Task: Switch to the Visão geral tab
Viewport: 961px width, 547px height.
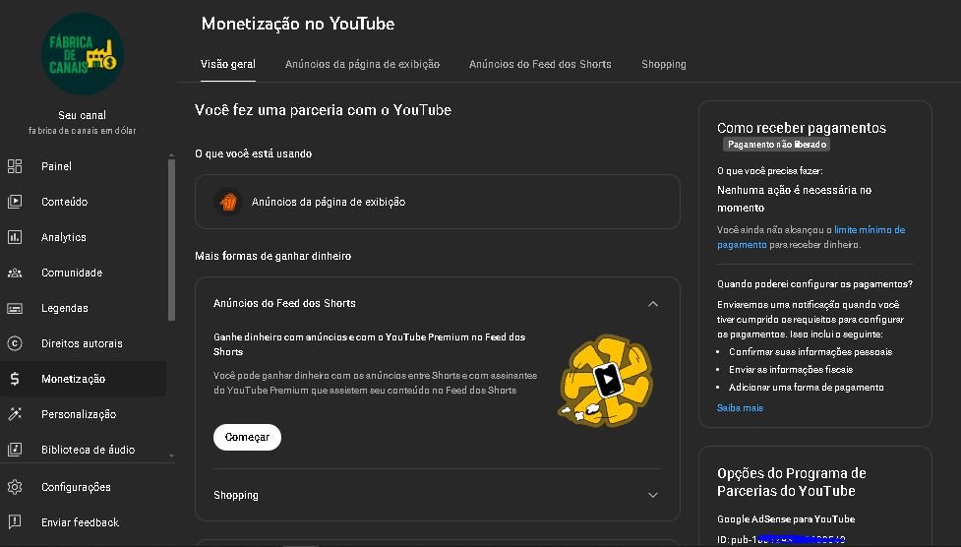Action: [x=228, y=64]
